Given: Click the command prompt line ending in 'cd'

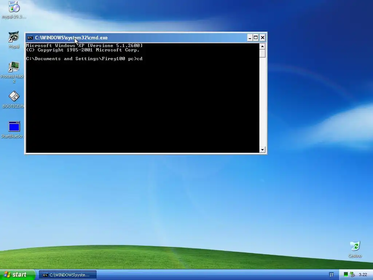Looking at the screenshot, I should tap(85, 59).
